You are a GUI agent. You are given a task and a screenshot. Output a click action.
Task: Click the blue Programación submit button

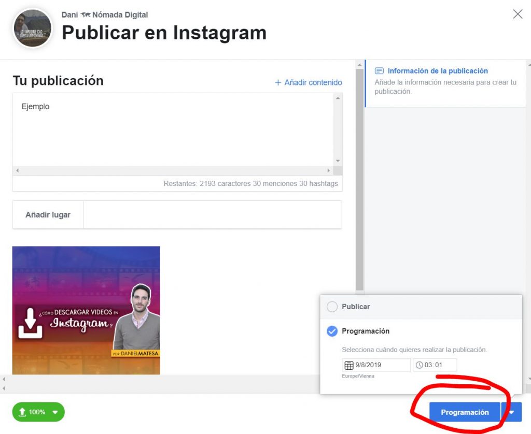[465, 412]
